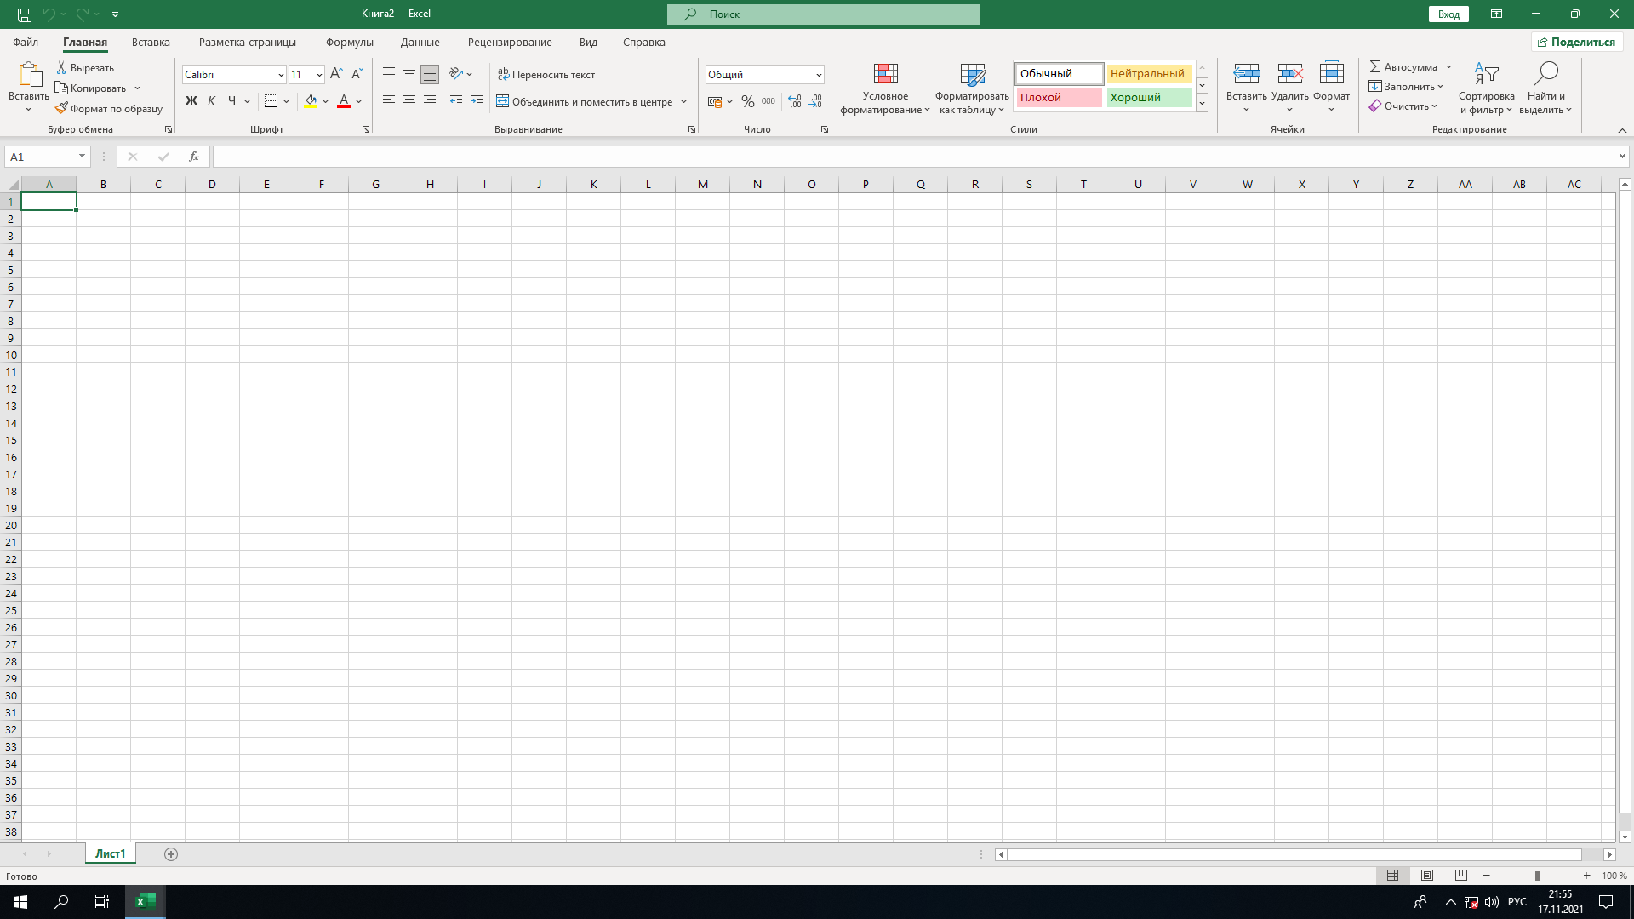Open the Calibri font name dropdown
This screenshot has height=919, width=1634.
[281, 75]
